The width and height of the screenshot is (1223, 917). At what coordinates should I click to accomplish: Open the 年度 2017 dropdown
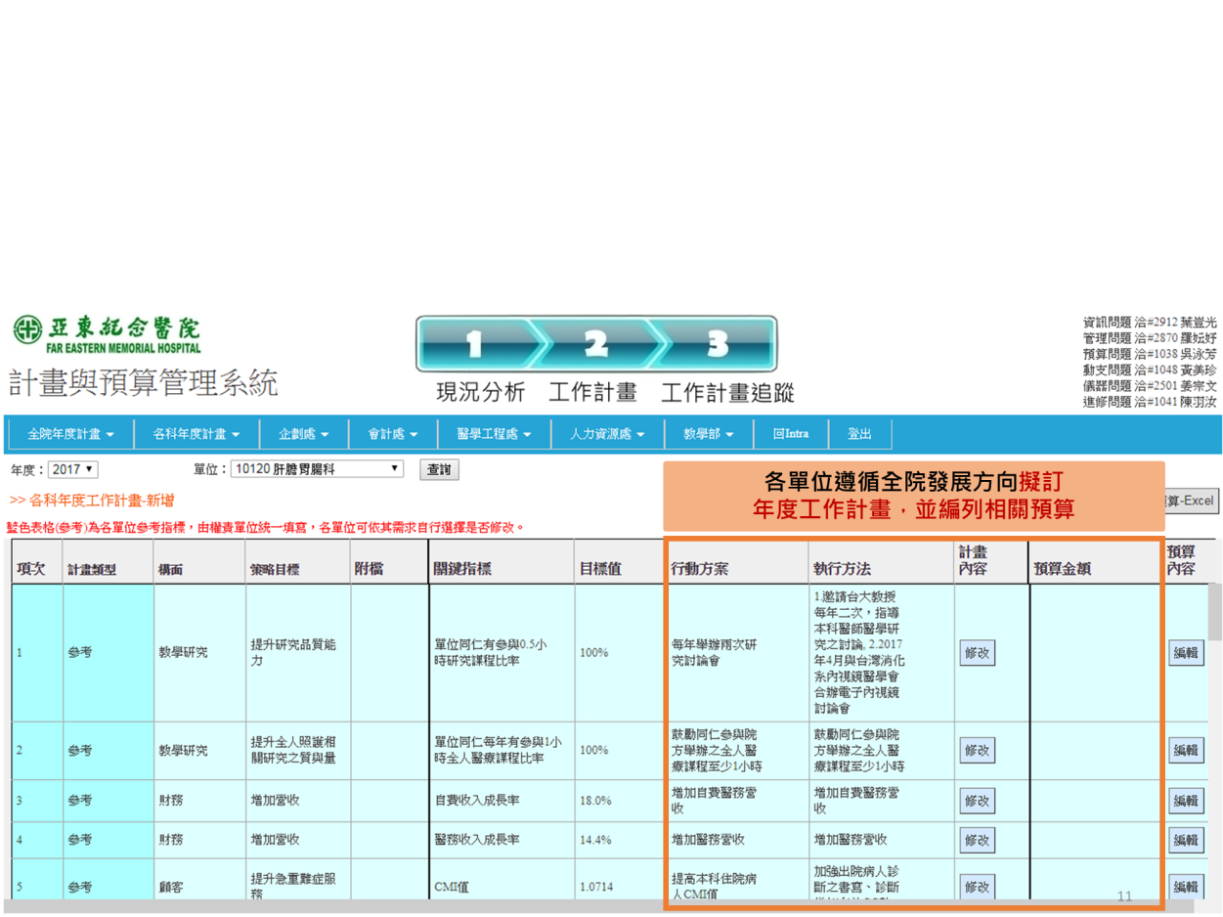tap(73, 470)
